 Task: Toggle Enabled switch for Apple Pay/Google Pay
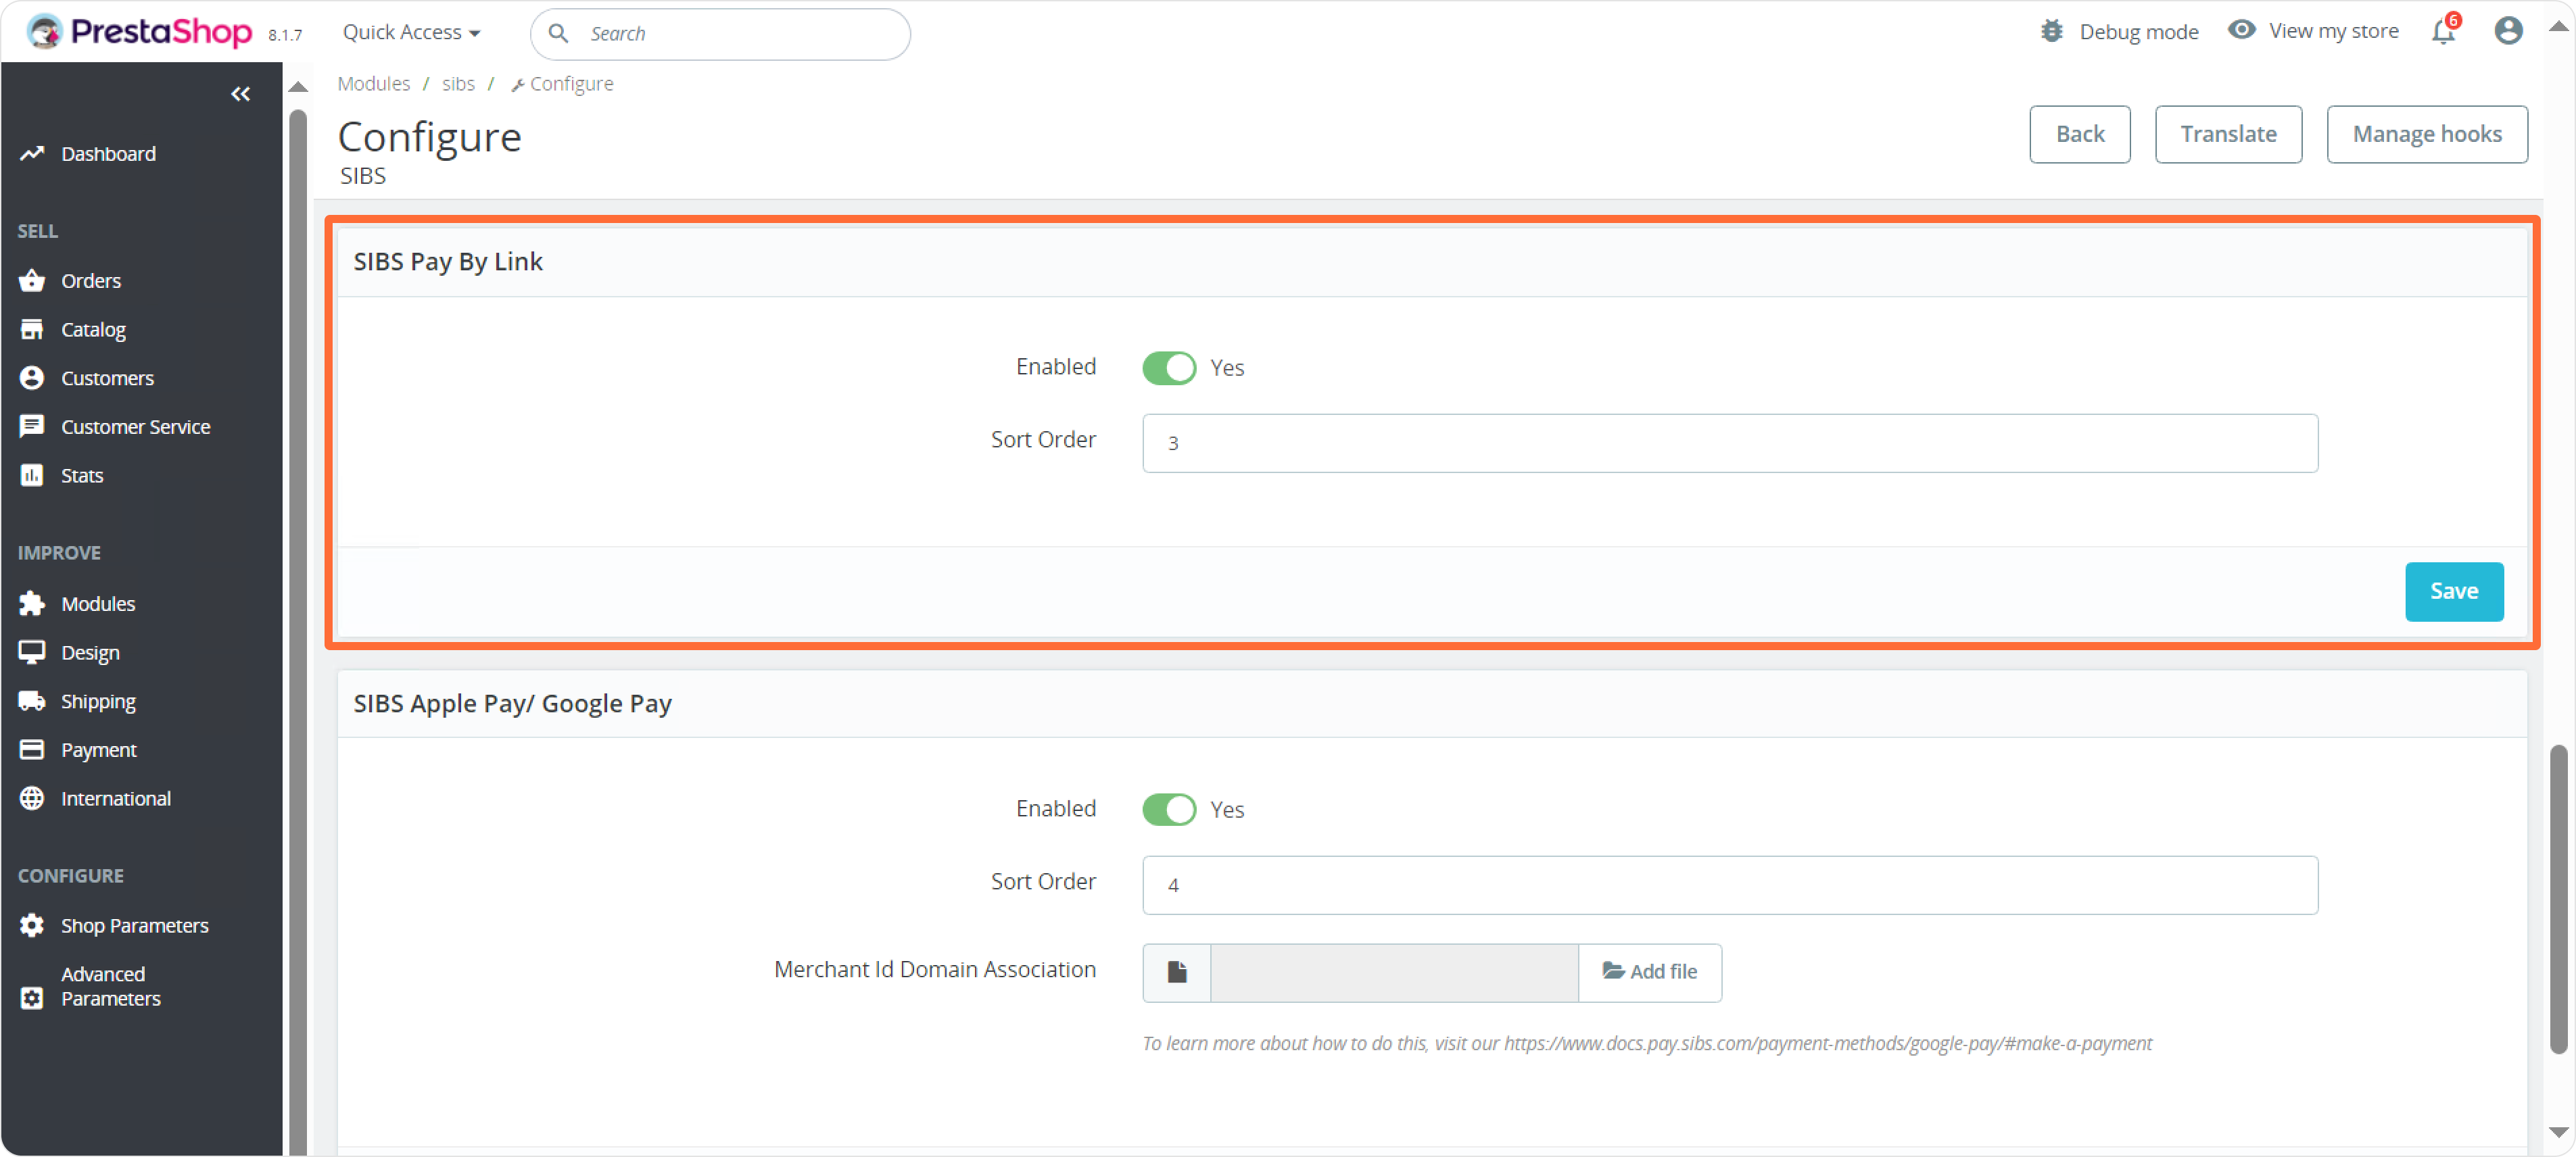(1168, 810)
